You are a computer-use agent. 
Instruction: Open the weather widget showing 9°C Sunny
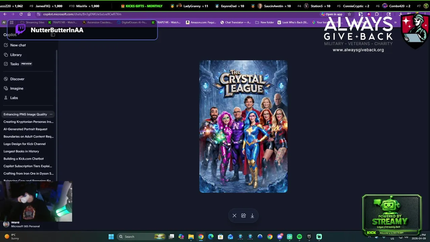pyautogui.click(x=12, y=237)
